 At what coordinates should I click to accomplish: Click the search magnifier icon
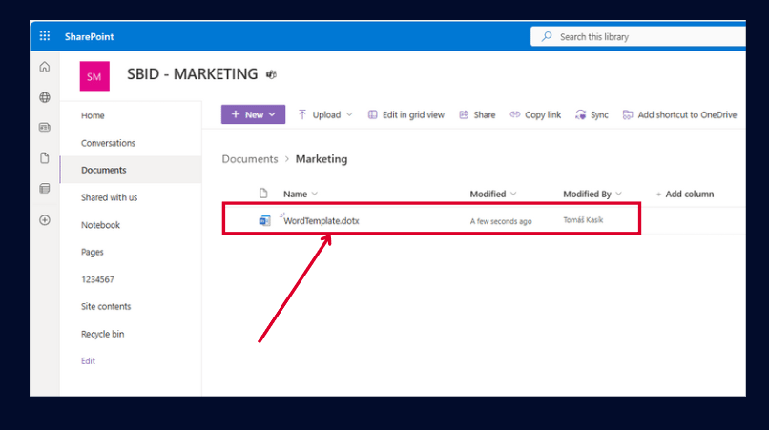(547, 37)
